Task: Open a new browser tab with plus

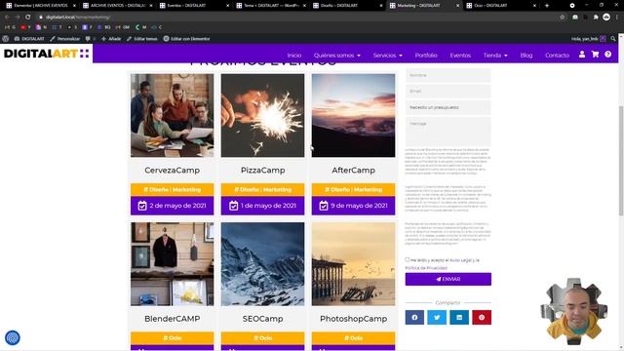Action: coord(547,6)
